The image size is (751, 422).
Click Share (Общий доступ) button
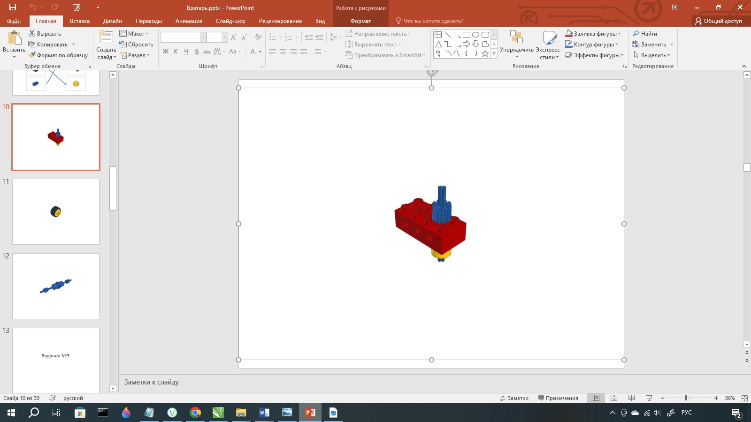click(x=719, y=21)
